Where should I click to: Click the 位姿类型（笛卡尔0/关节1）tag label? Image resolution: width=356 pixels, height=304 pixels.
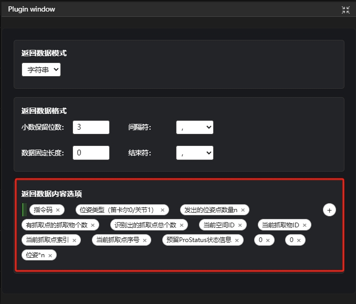click(x=117, y=210)
